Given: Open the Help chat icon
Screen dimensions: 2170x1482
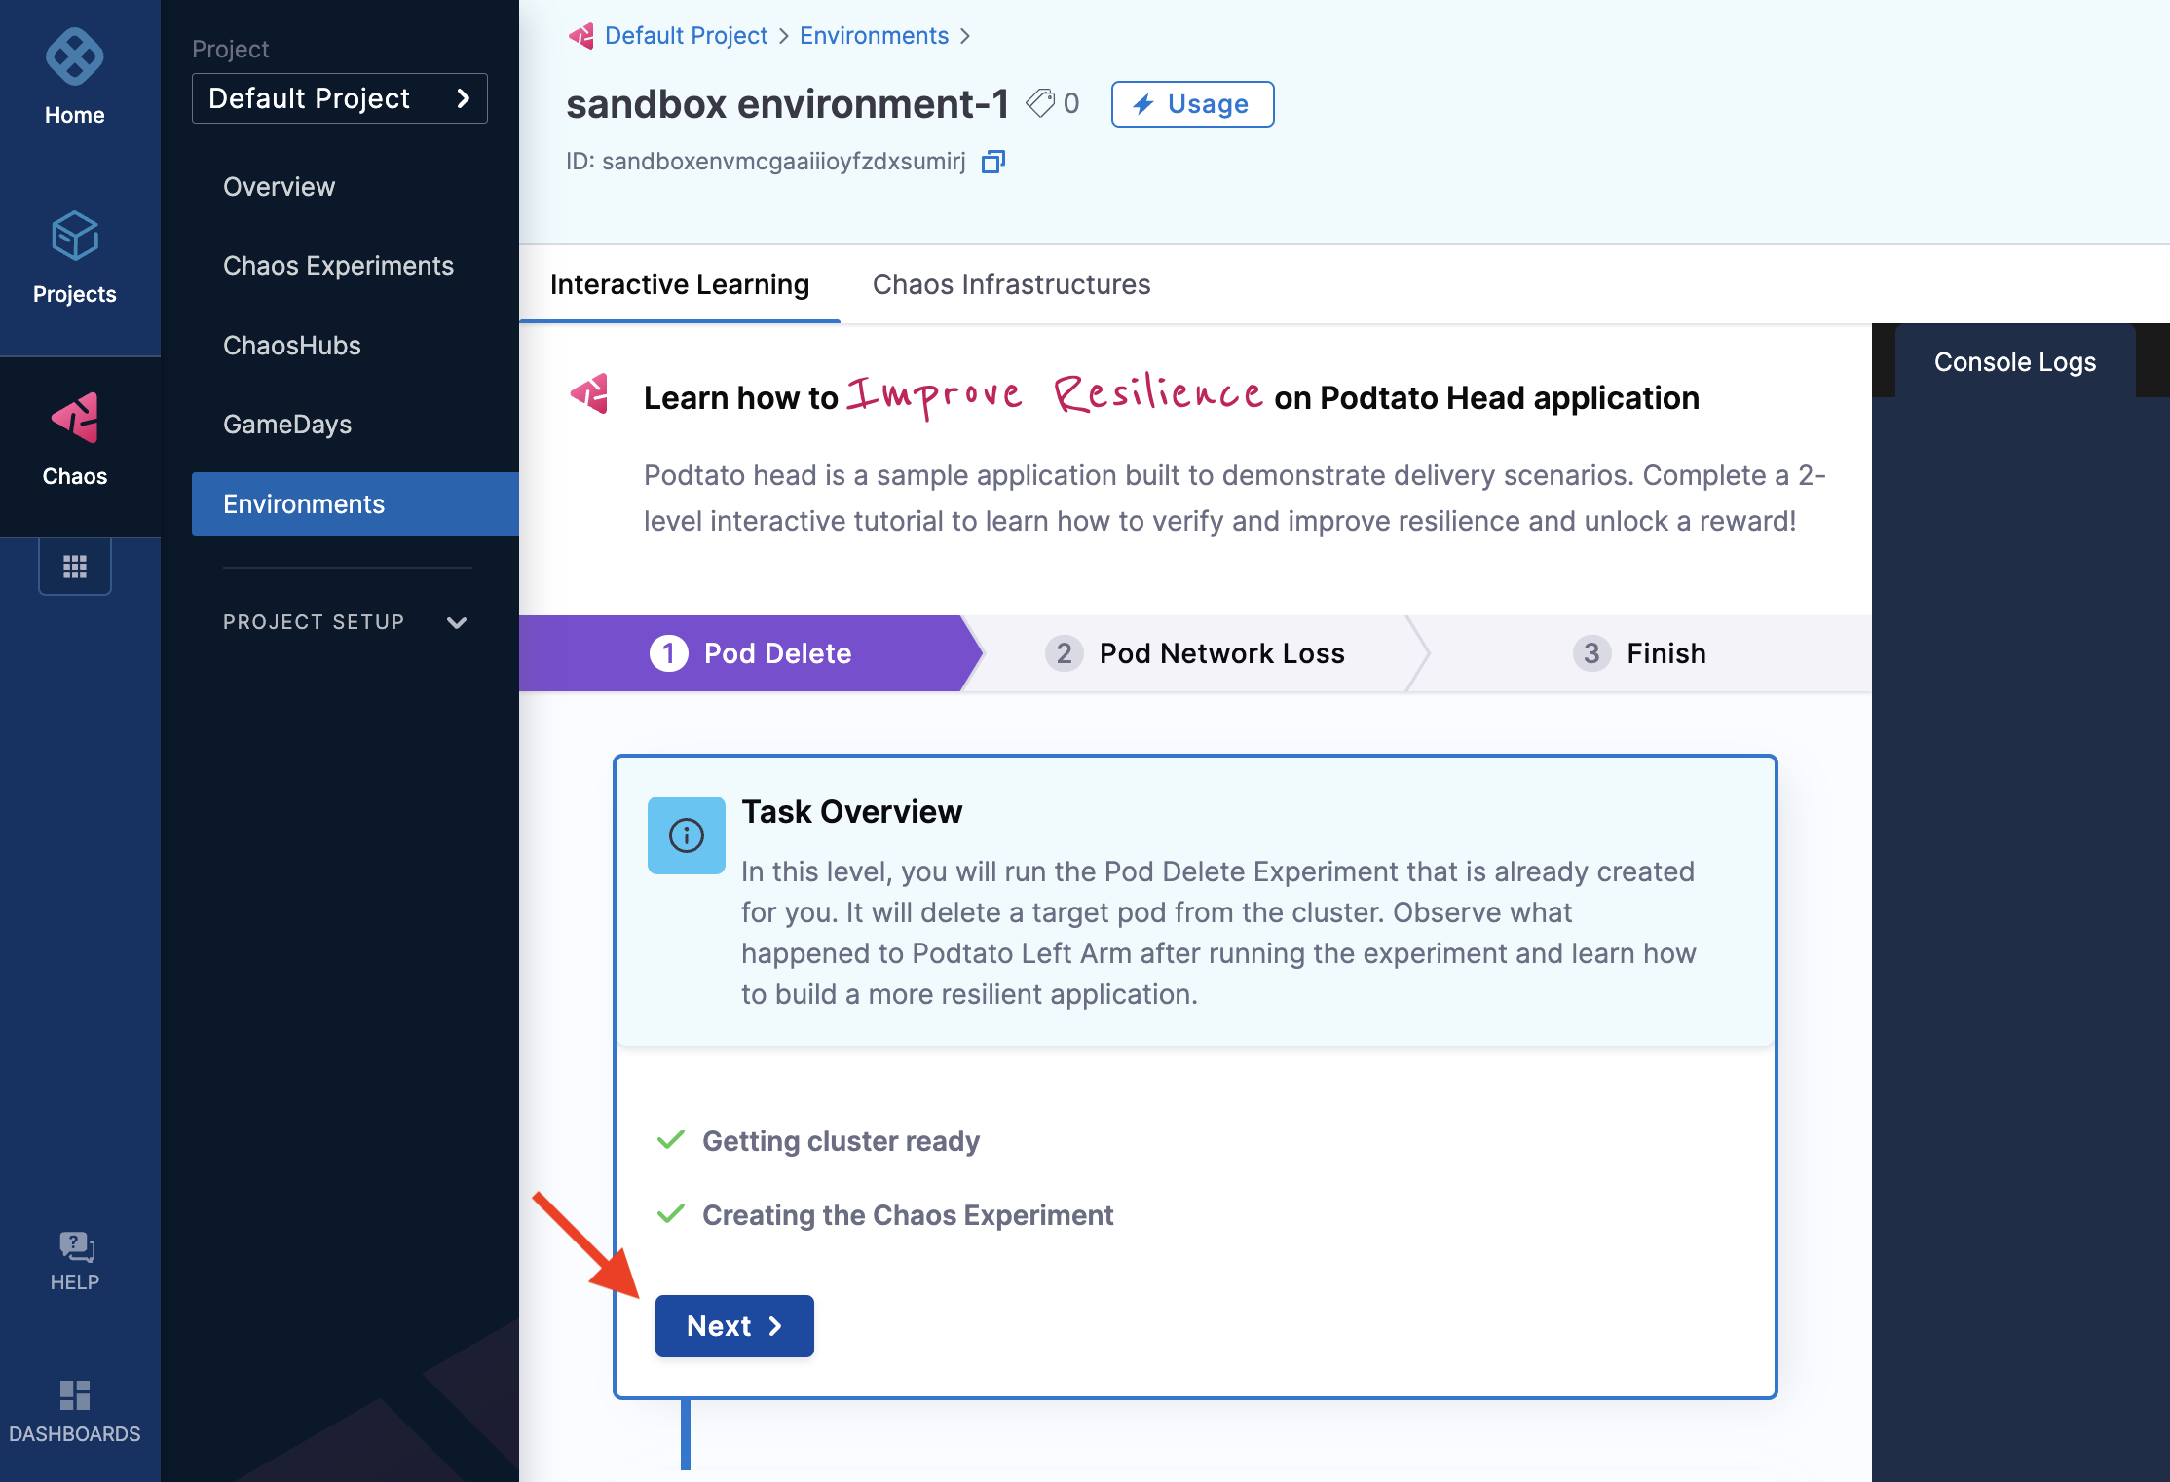Looking at the screenshot, I should pos(75,1246).
